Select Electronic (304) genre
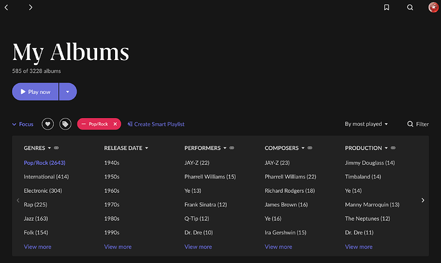 pos(43,190)
